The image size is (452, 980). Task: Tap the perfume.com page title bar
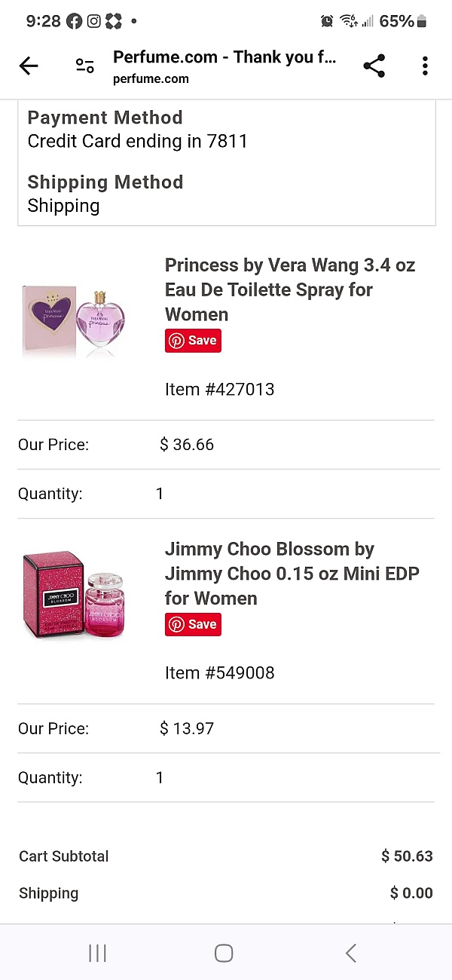tap(224, 66)
